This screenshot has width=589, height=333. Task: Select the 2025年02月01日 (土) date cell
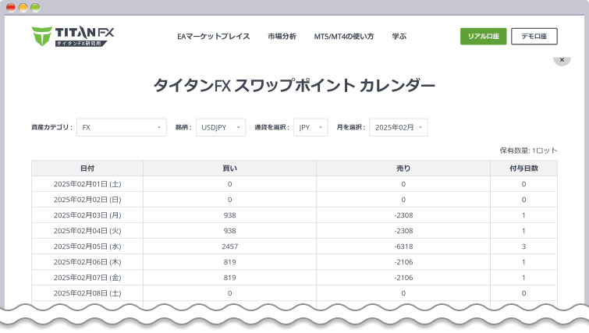tap(87, 184)
